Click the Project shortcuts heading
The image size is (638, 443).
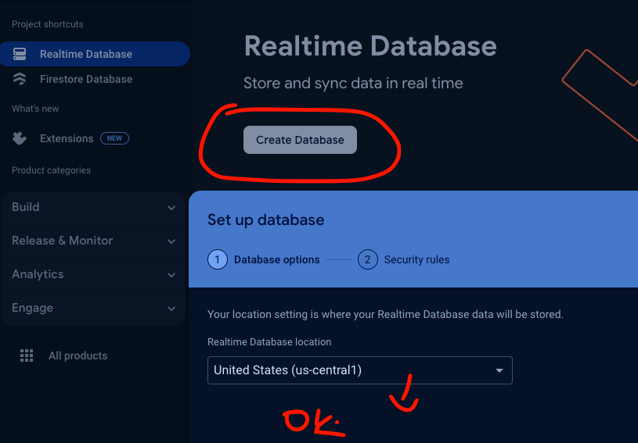(47, 24)
